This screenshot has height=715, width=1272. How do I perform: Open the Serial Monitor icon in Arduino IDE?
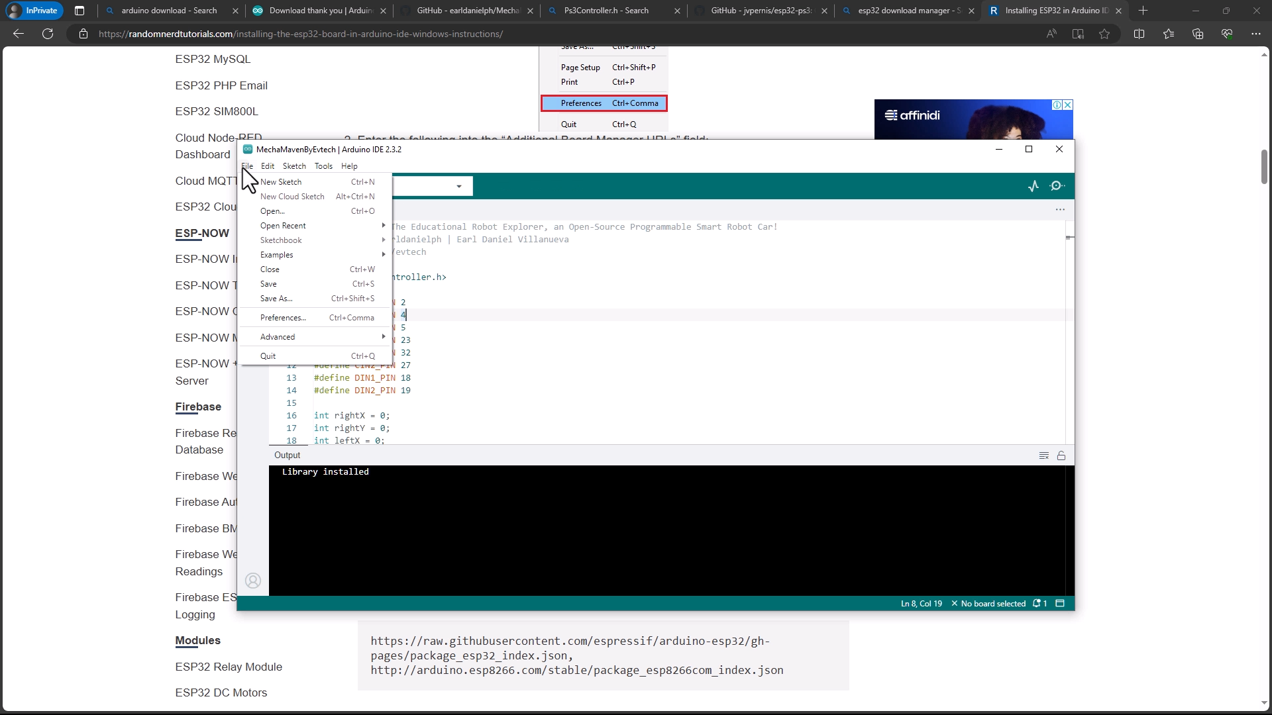pos(1057,186)
